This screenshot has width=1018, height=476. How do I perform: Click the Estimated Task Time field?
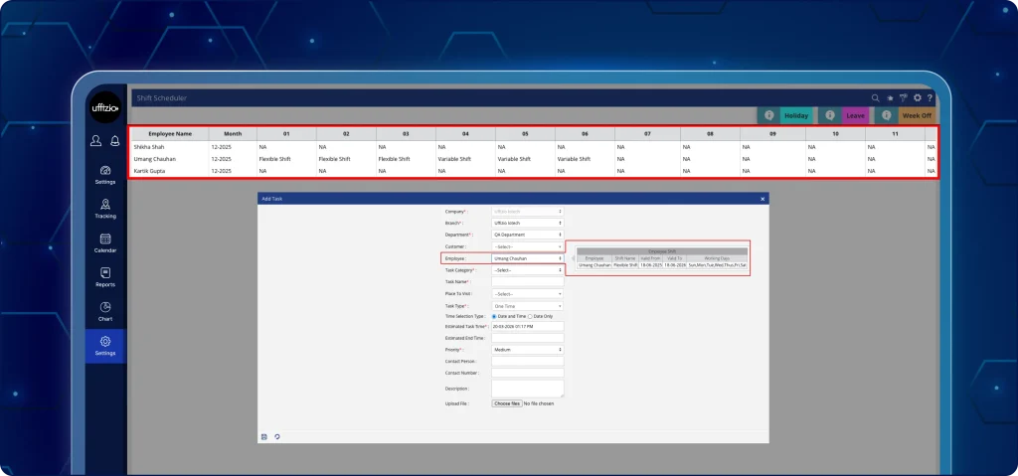528,326
